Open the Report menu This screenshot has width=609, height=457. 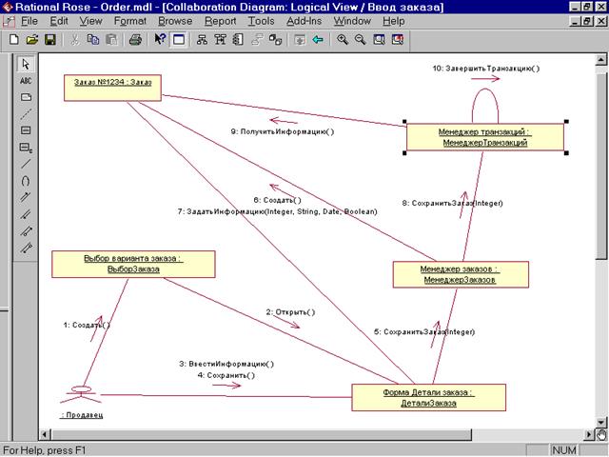(x=220, y=21)
